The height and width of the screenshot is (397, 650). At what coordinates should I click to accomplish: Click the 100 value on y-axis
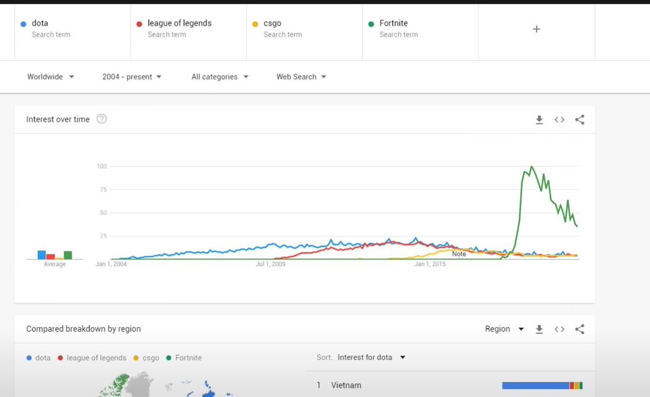tap(102, 166)
